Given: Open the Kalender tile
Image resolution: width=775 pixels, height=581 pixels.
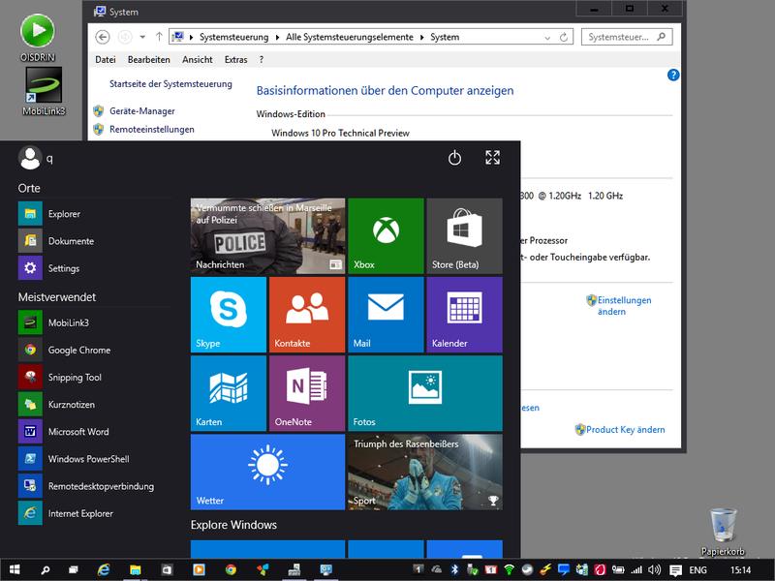Looking at the screenshot, I should click(465, 315).
